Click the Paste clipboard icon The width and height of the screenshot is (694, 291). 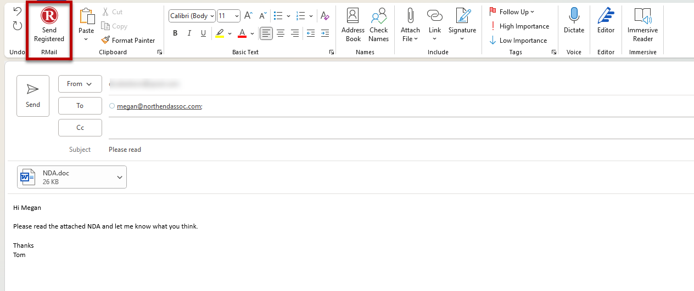tap(86, 16)
